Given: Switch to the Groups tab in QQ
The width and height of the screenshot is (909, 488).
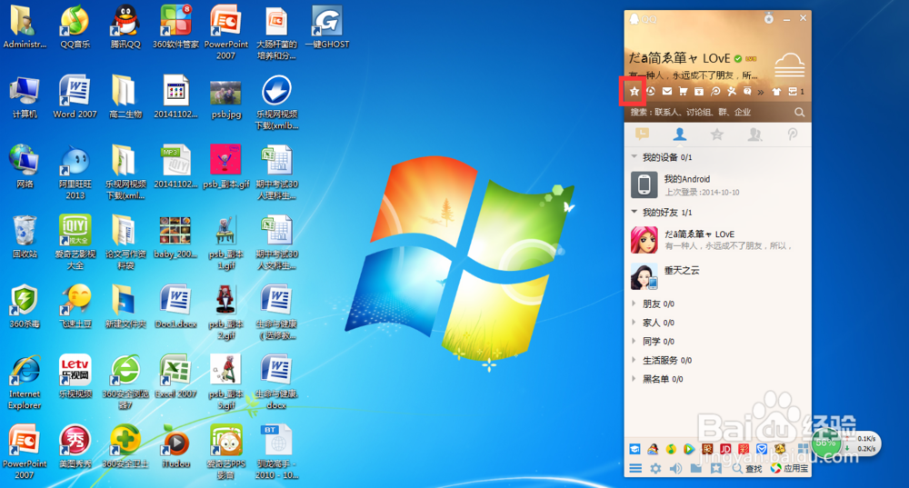Looking at the screenshot, I should click(x=754, y=134).
